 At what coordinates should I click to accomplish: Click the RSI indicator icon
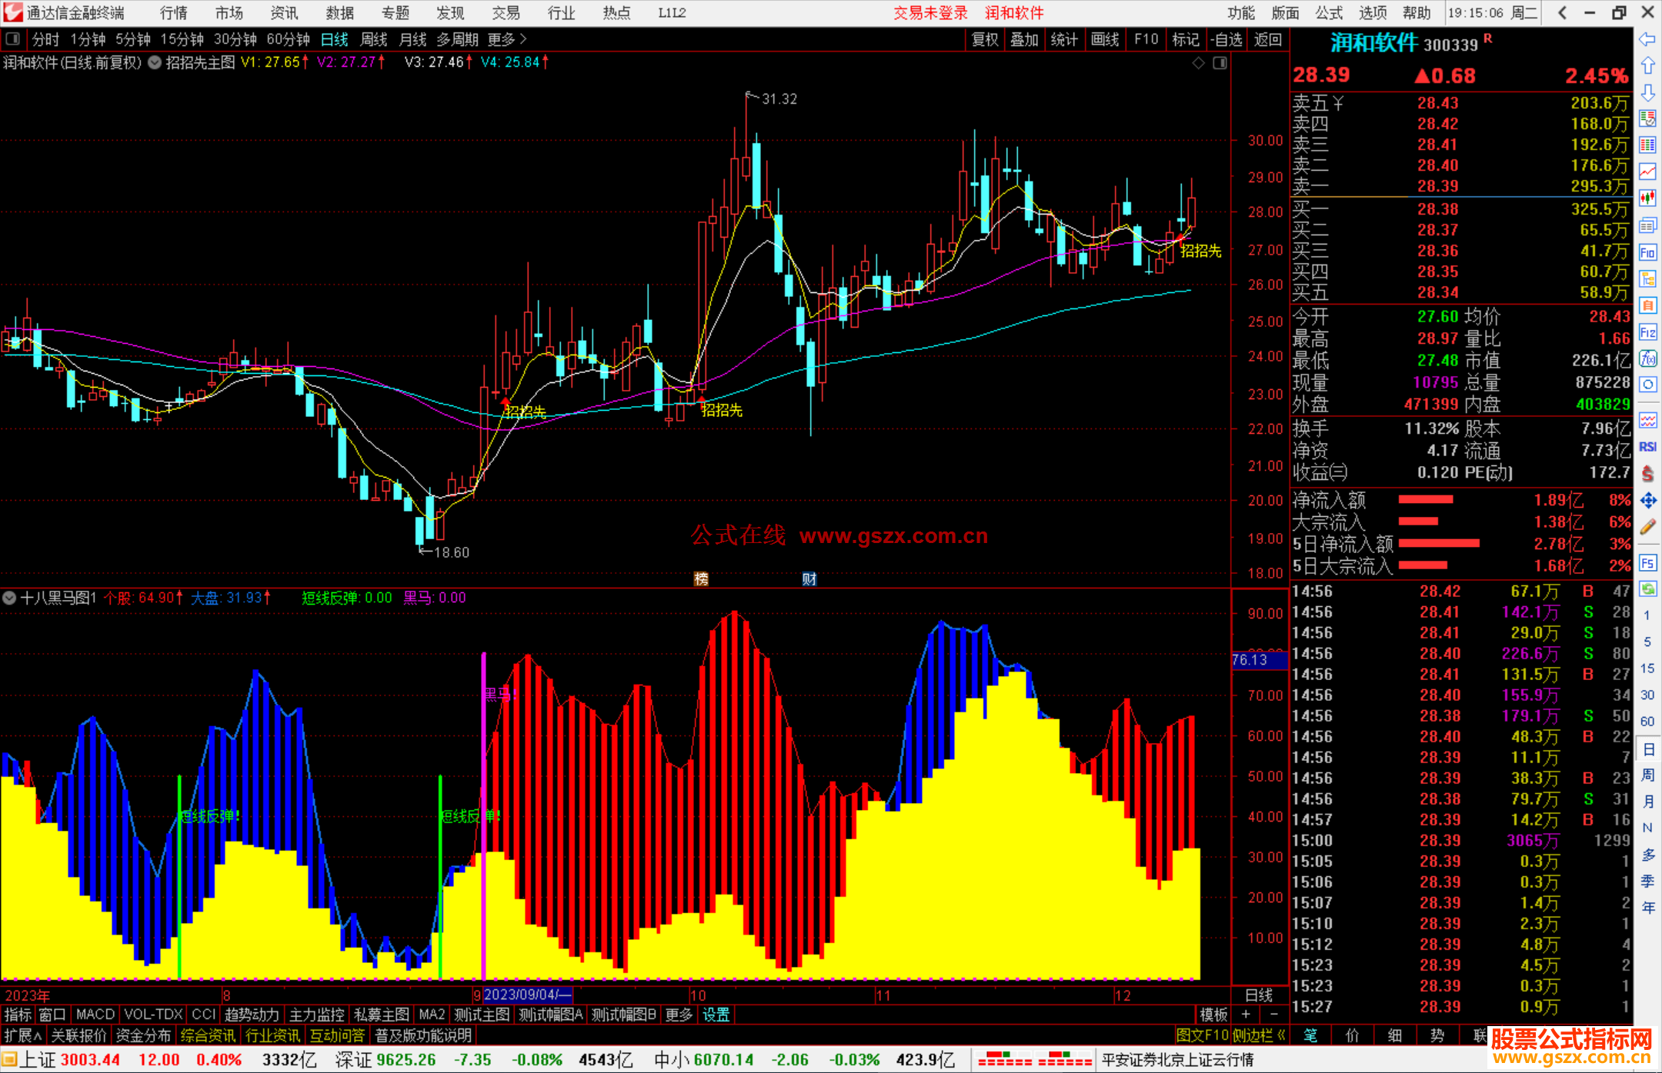(1647, 447)
